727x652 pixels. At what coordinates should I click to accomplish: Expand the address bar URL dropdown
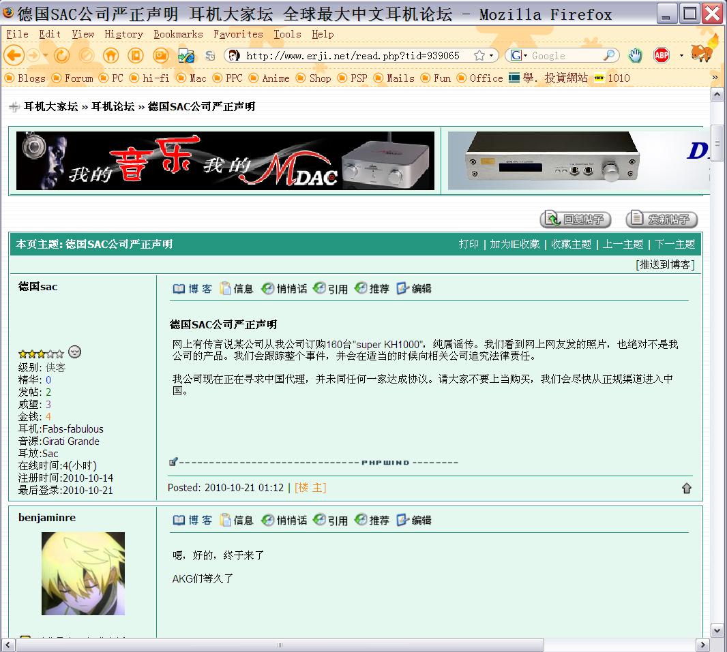(492, 56)
